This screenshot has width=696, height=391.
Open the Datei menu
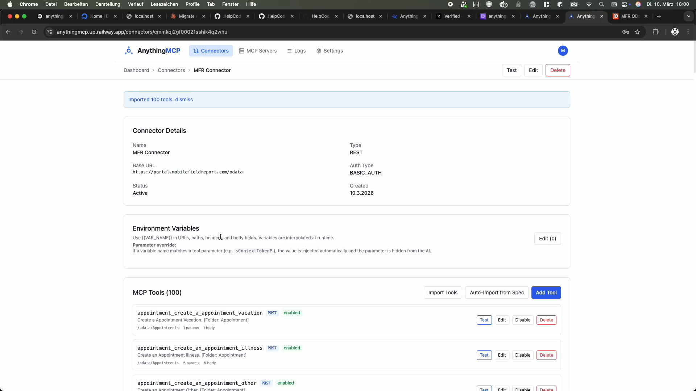[51, 4]
